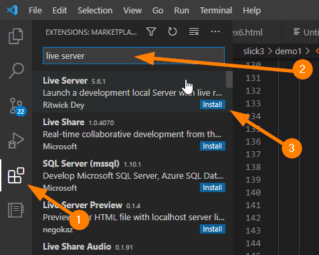The width and height of the screenshot is (319, 255).
Task: Open the Explorer view in activity bar
Action: [x=16, y=36]
